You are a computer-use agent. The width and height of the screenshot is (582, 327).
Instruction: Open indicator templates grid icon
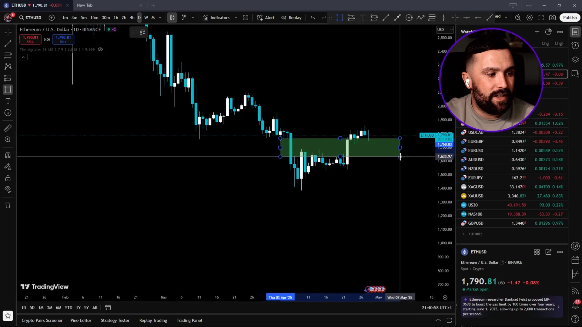246,18
